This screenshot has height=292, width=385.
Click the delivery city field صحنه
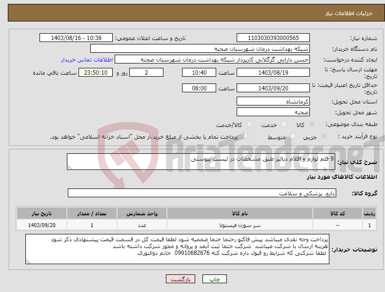coord(273,112)
